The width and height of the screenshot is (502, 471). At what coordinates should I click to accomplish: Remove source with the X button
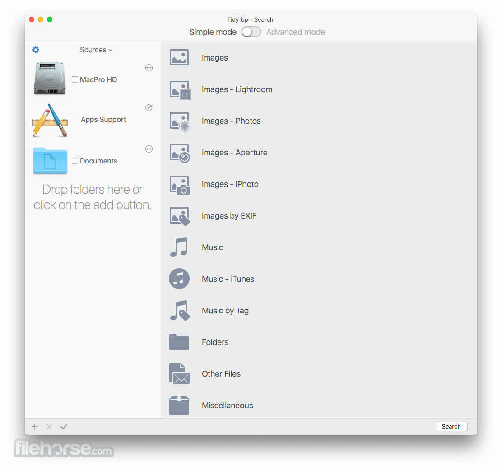49,426
